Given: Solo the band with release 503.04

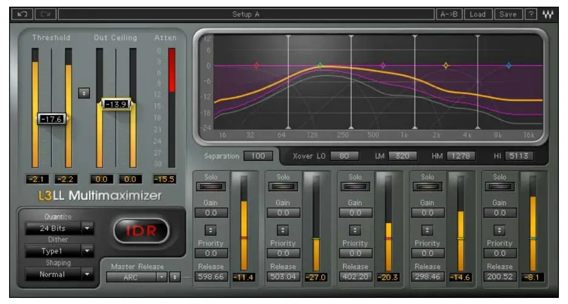Looking at the screenshot, I should pos(283,187).
